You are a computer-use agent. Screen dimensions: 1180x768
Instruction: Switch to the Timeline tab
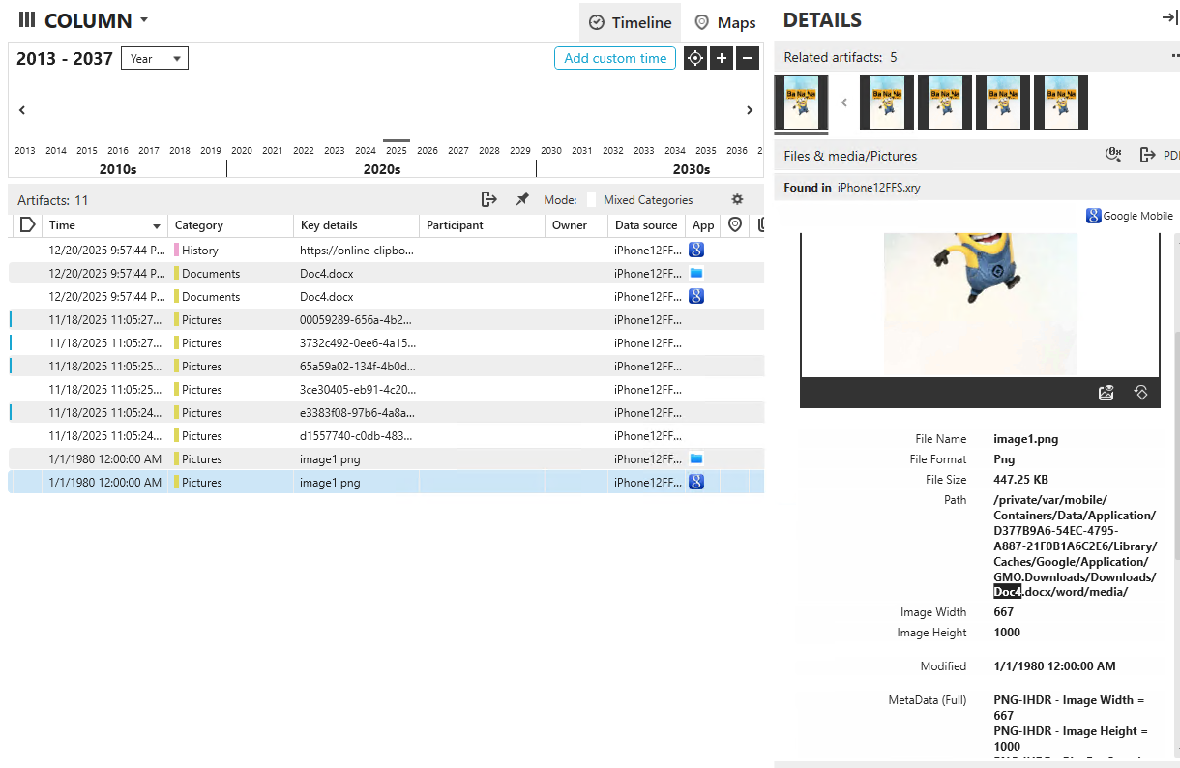tap(631, 22)
